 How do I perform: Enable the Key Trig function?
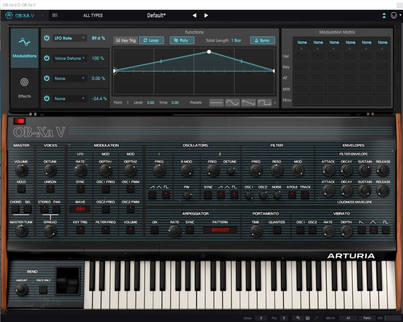click(x=126, y=41)
